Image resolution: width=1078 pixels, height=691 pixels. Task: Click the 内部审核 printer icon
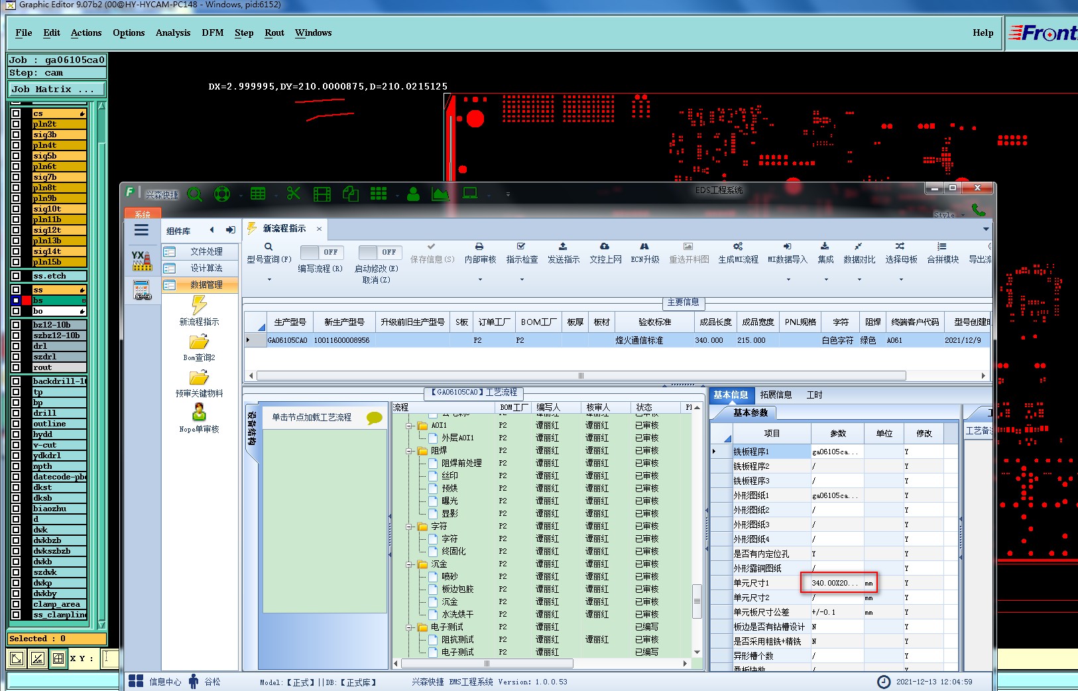coord(479,246)
